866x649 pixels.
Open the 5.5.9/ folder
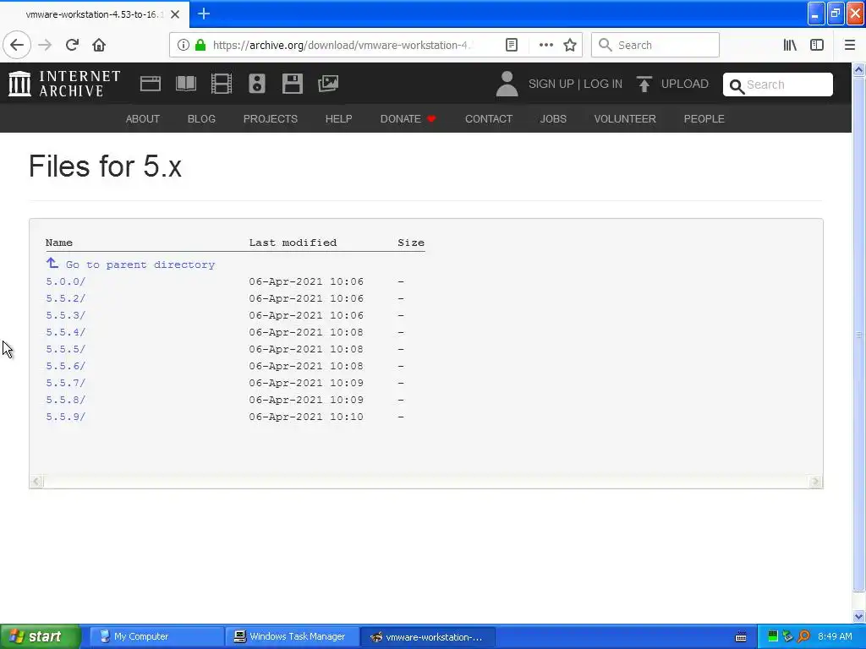coord(66,417)
